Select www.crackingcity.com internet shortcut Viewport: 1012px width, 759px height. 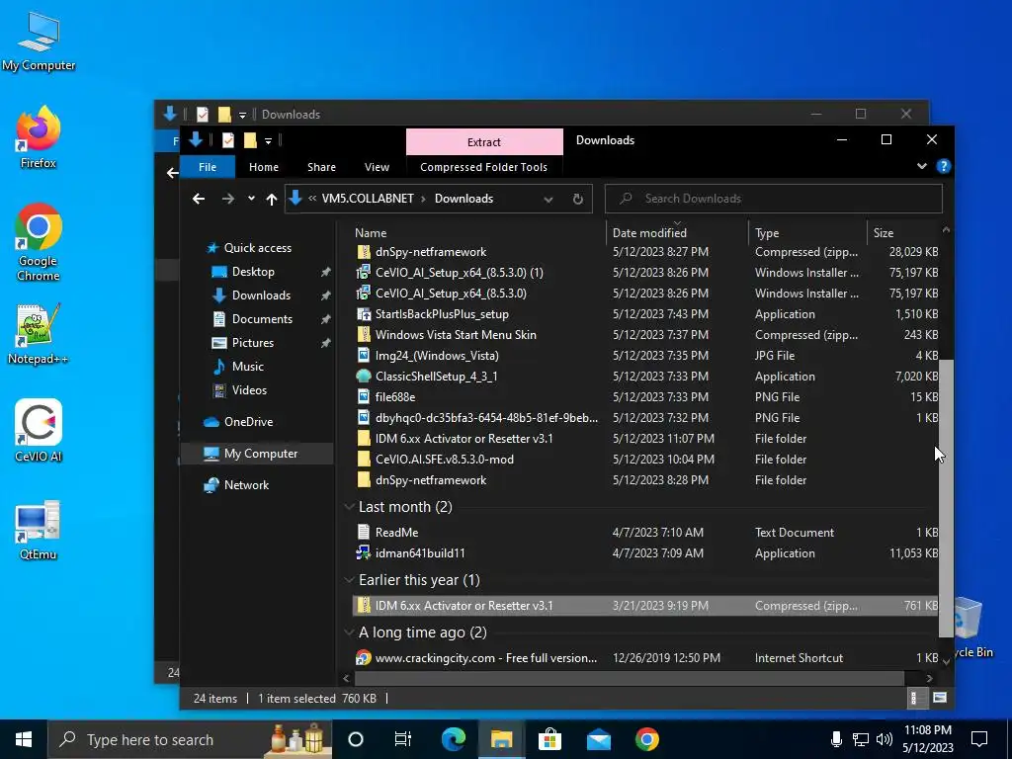click(645, 657)
